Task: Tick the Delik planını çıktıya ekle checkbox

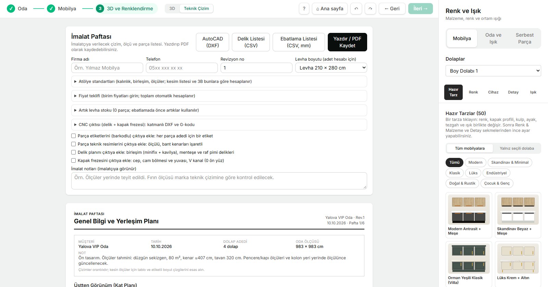Action: pos(73,152)
